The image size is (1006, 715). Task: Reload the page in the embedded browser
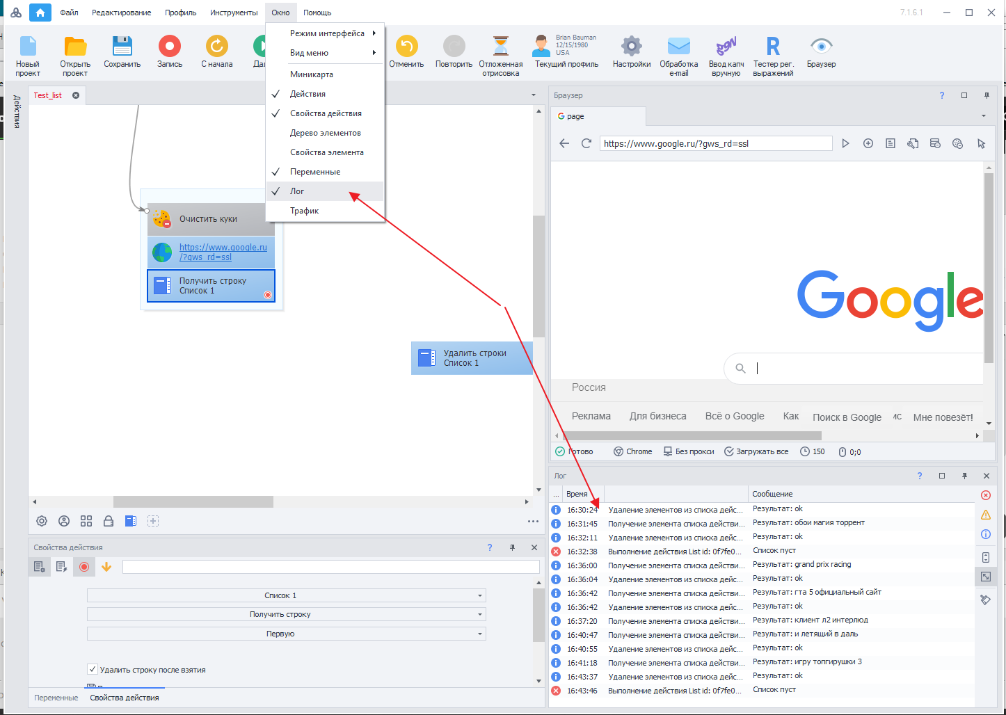pos(586,143)
